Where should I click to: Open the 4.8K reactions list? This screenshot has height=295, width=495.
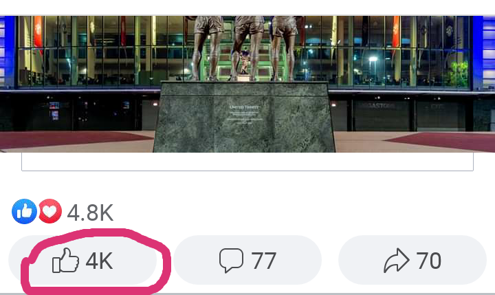[90, 212]
